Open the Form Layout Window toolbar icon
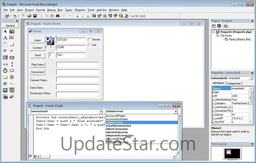Screen dimensions: 256x163 [x=105, y=16]
